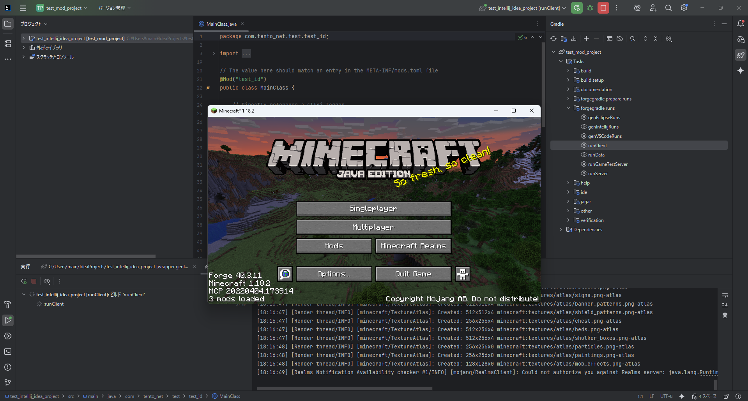Open the Version Control tool window
Viewport: 748px width, 401px height.
tap(8, 383)
